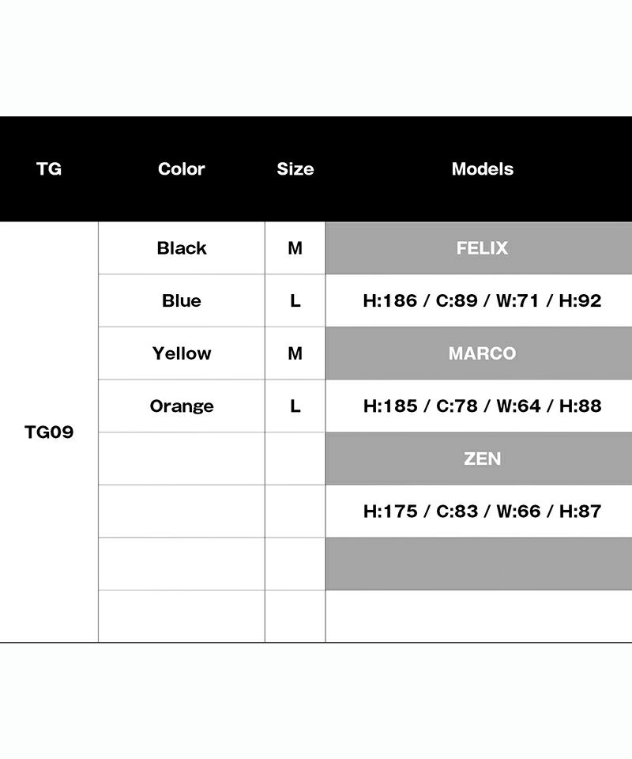The image size is (632, 759).
Task: Pick the Orange color cell
Action: (182, 406)
